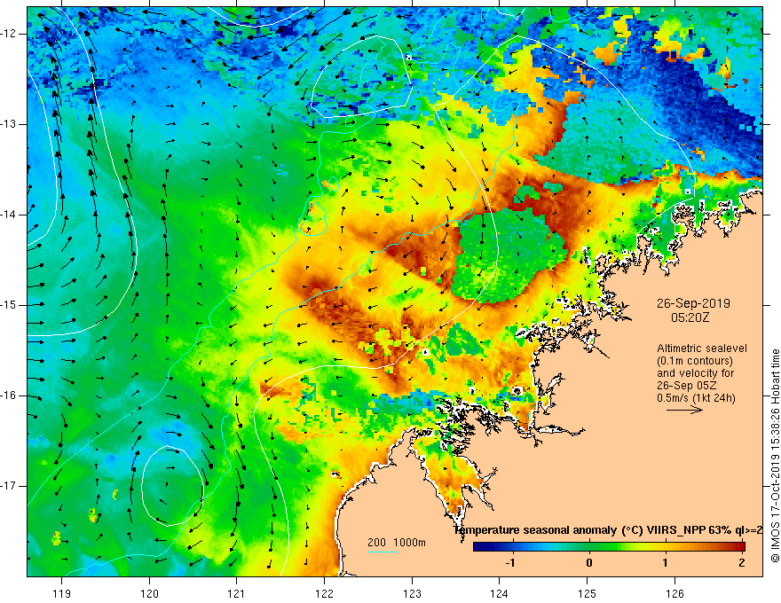This screenshot has width=781, height=603.
Task: Click the longitude label 120
Action: (149, 593)
